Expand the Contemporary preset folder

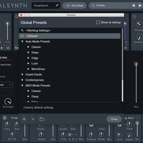pos(22,80)
